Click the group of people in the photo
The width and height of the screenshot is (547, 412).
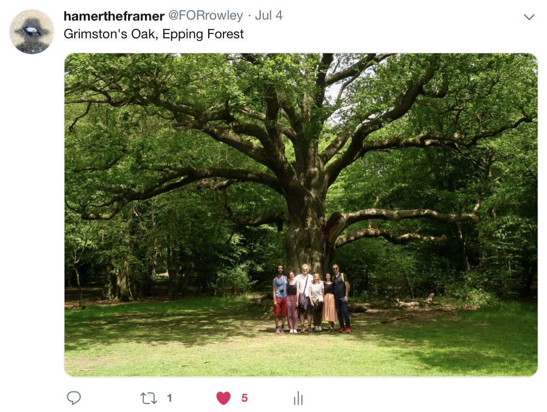pos(311,298)
